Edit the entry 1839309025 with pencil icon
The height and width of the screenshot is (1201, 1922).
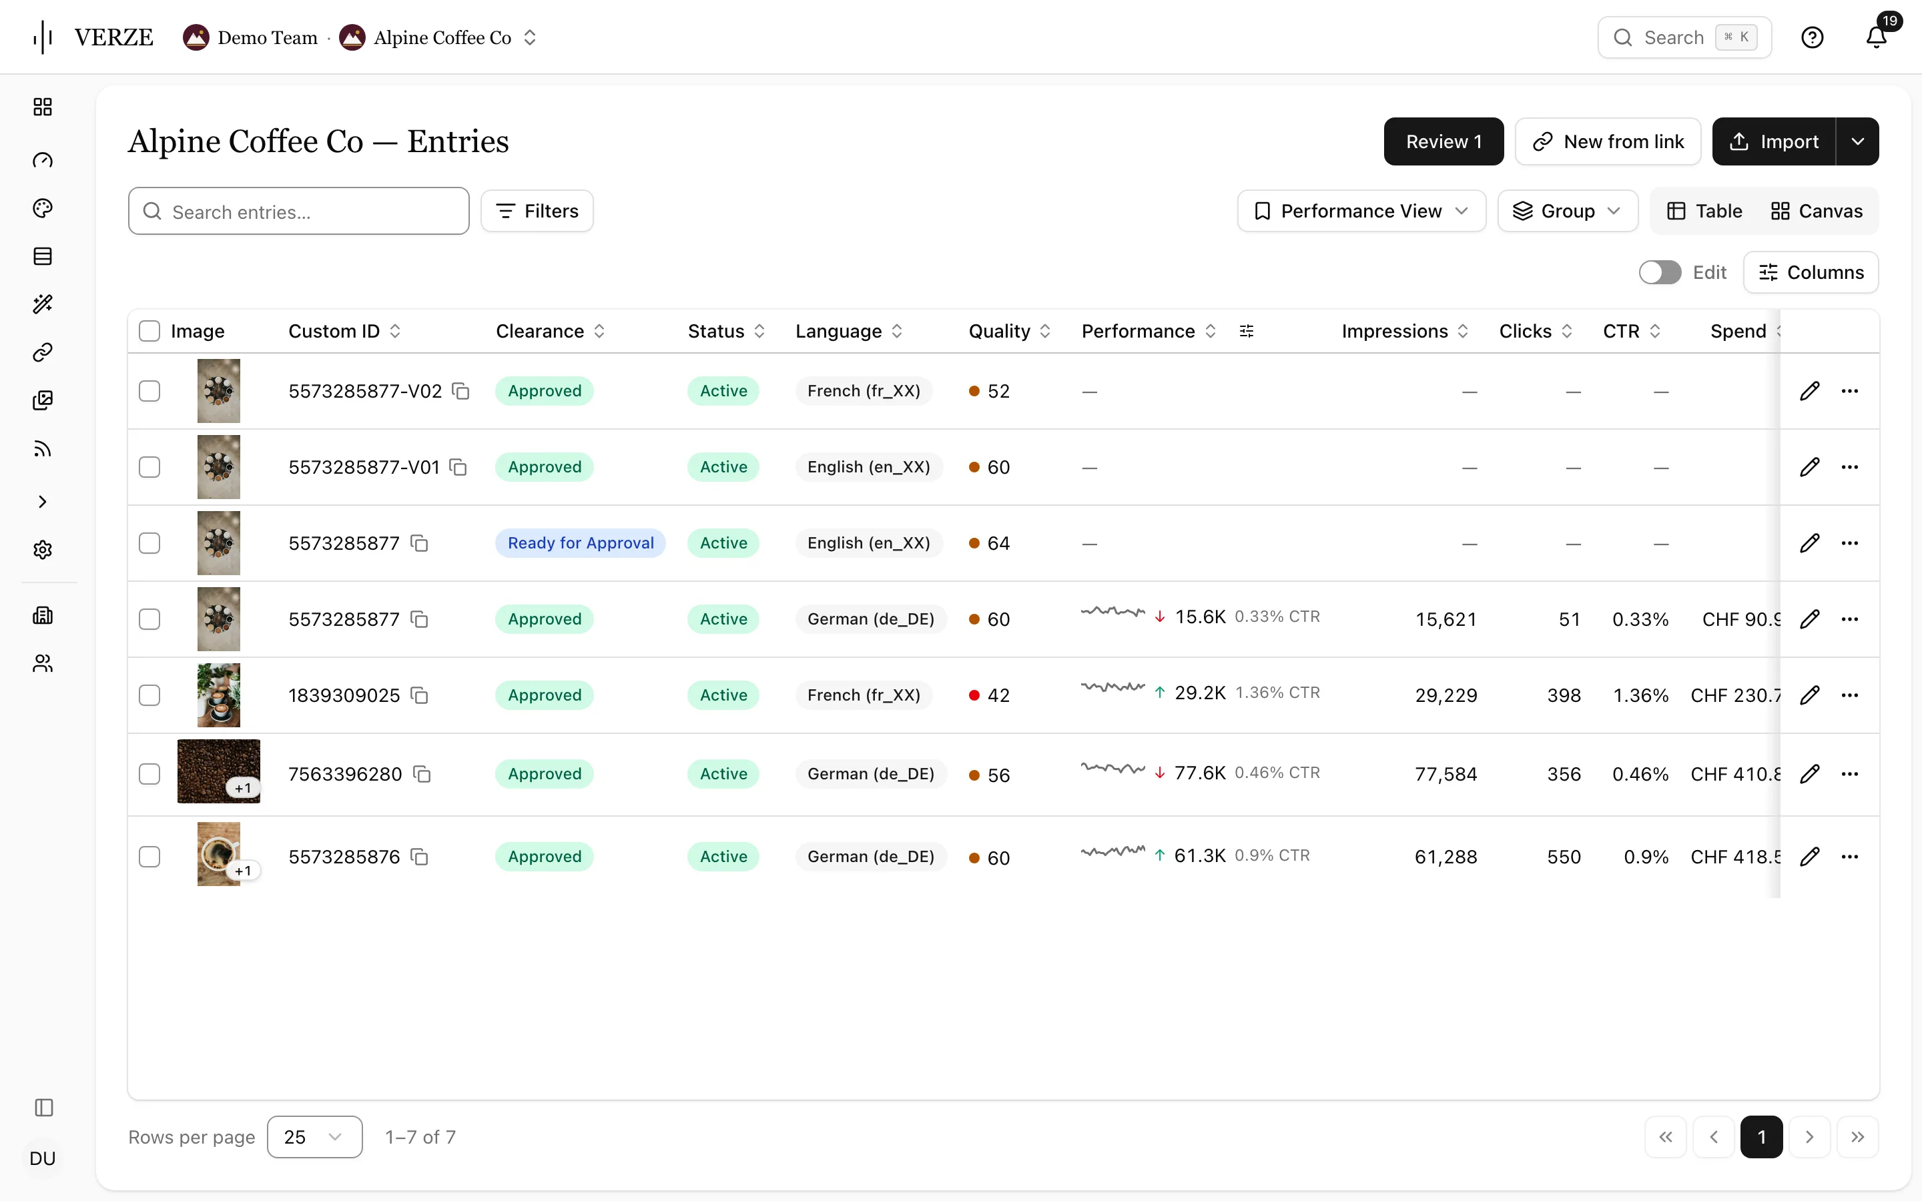pyautogui.click(x=1810, y=695)
